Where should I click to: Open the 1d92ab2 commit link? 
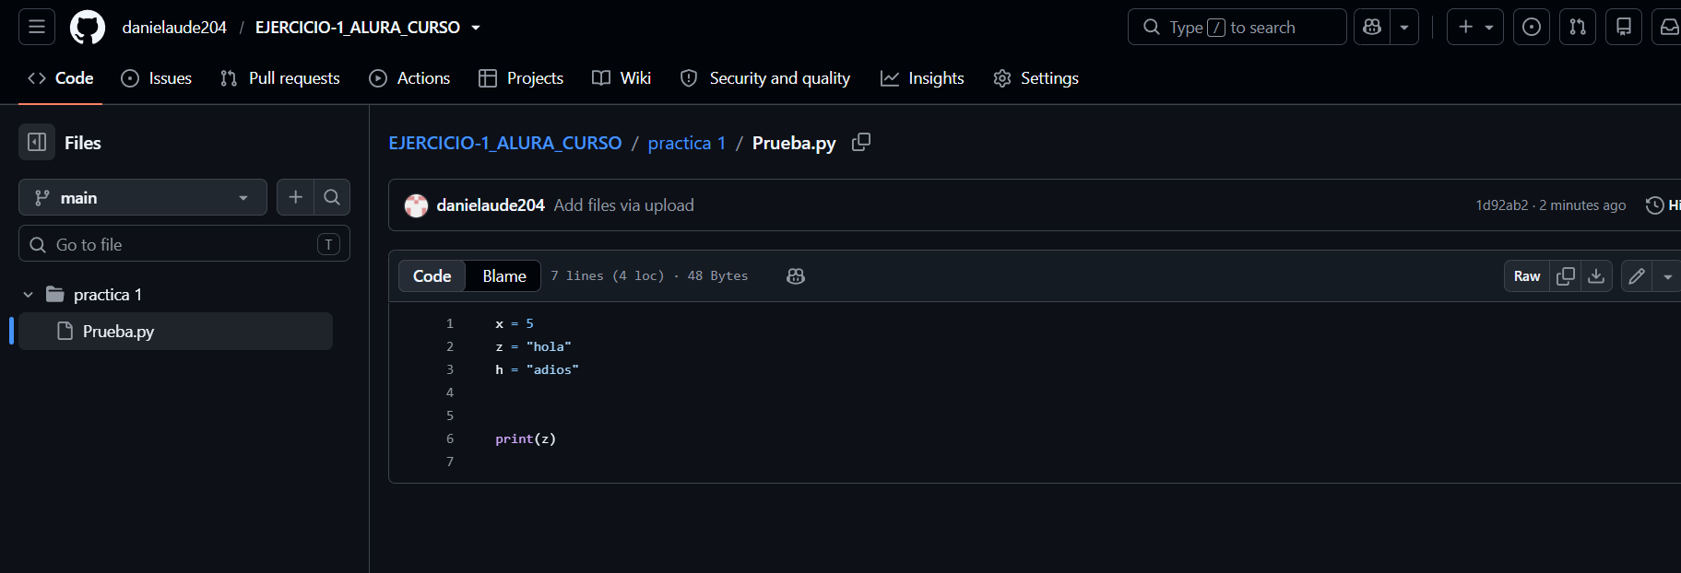click(1501, 205)
